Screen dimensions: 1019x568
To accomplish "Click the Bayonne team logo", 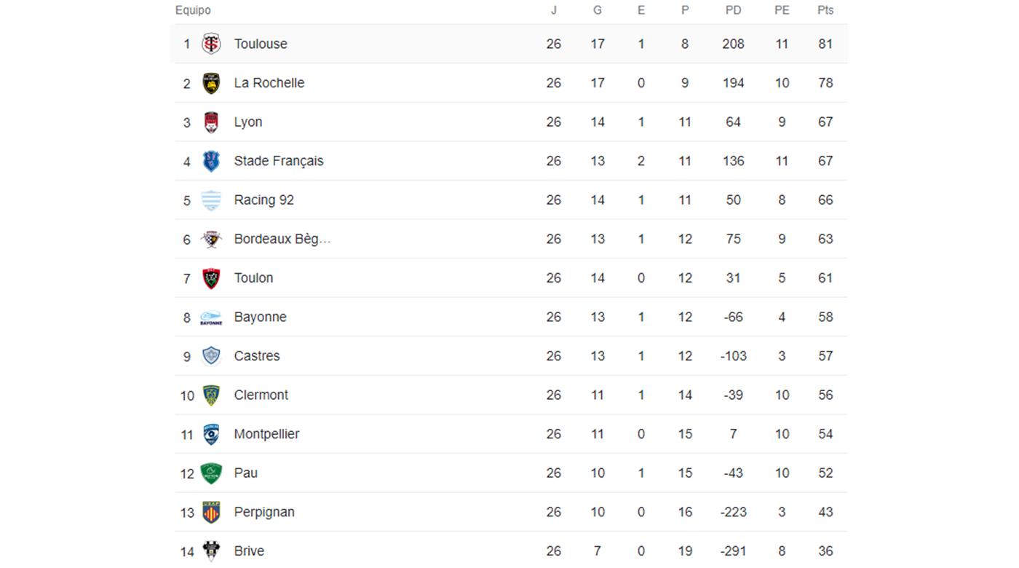I will pos(211,317).
